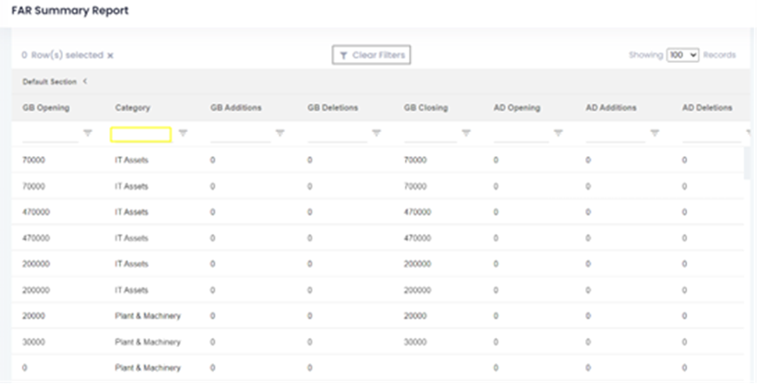Focus the GB Opening filter input
This screenshot has height=387, width=759.
[x=51, y=134]
